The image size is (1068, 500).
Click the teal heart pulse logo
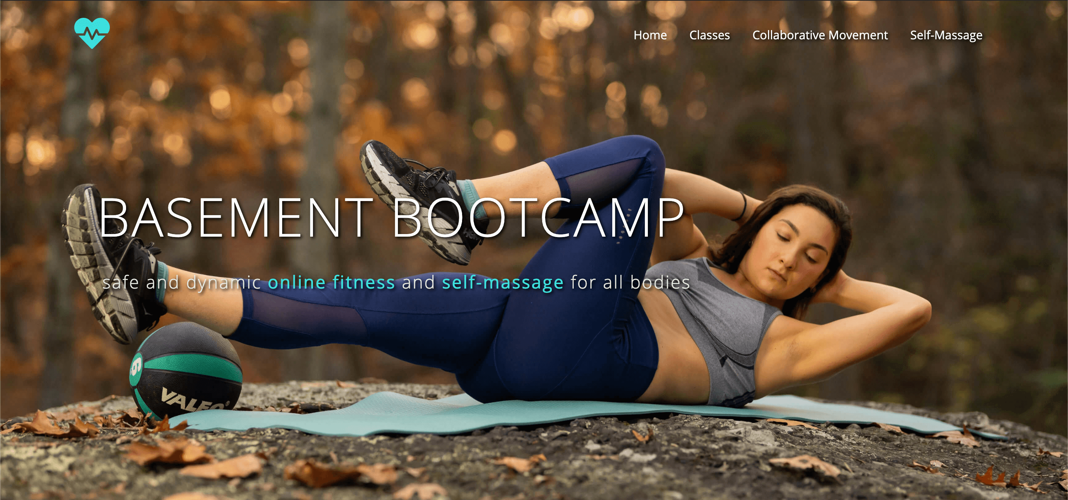pyautogui.click(x=92, y=33)
